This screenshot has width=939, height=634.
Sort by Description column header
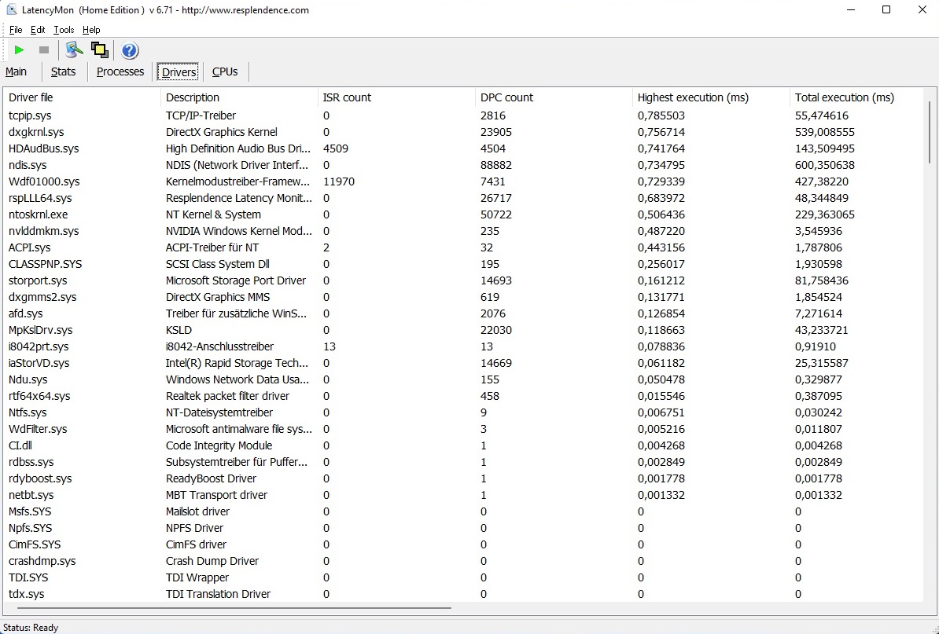tap(240, 97)
